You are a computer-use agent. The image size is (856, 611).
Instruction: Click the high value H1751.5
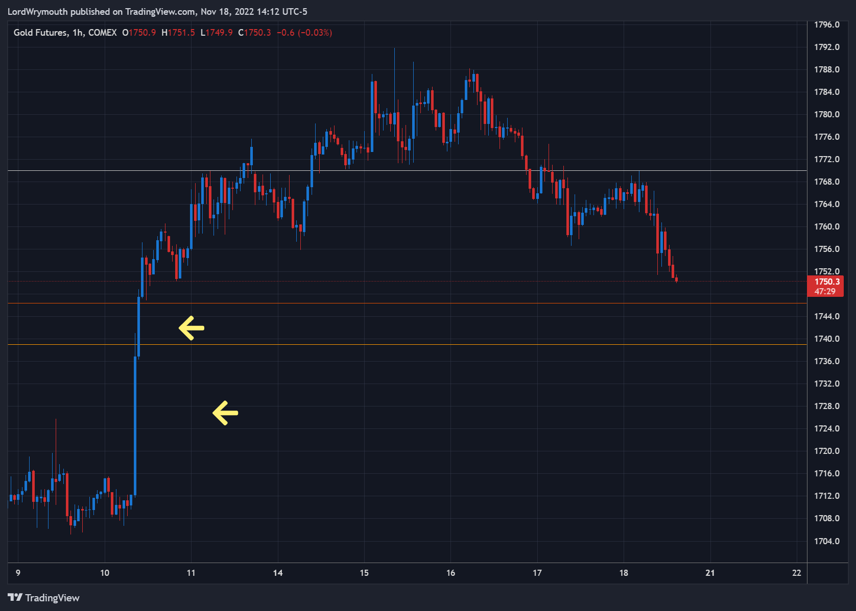click(x=178, y=33)
